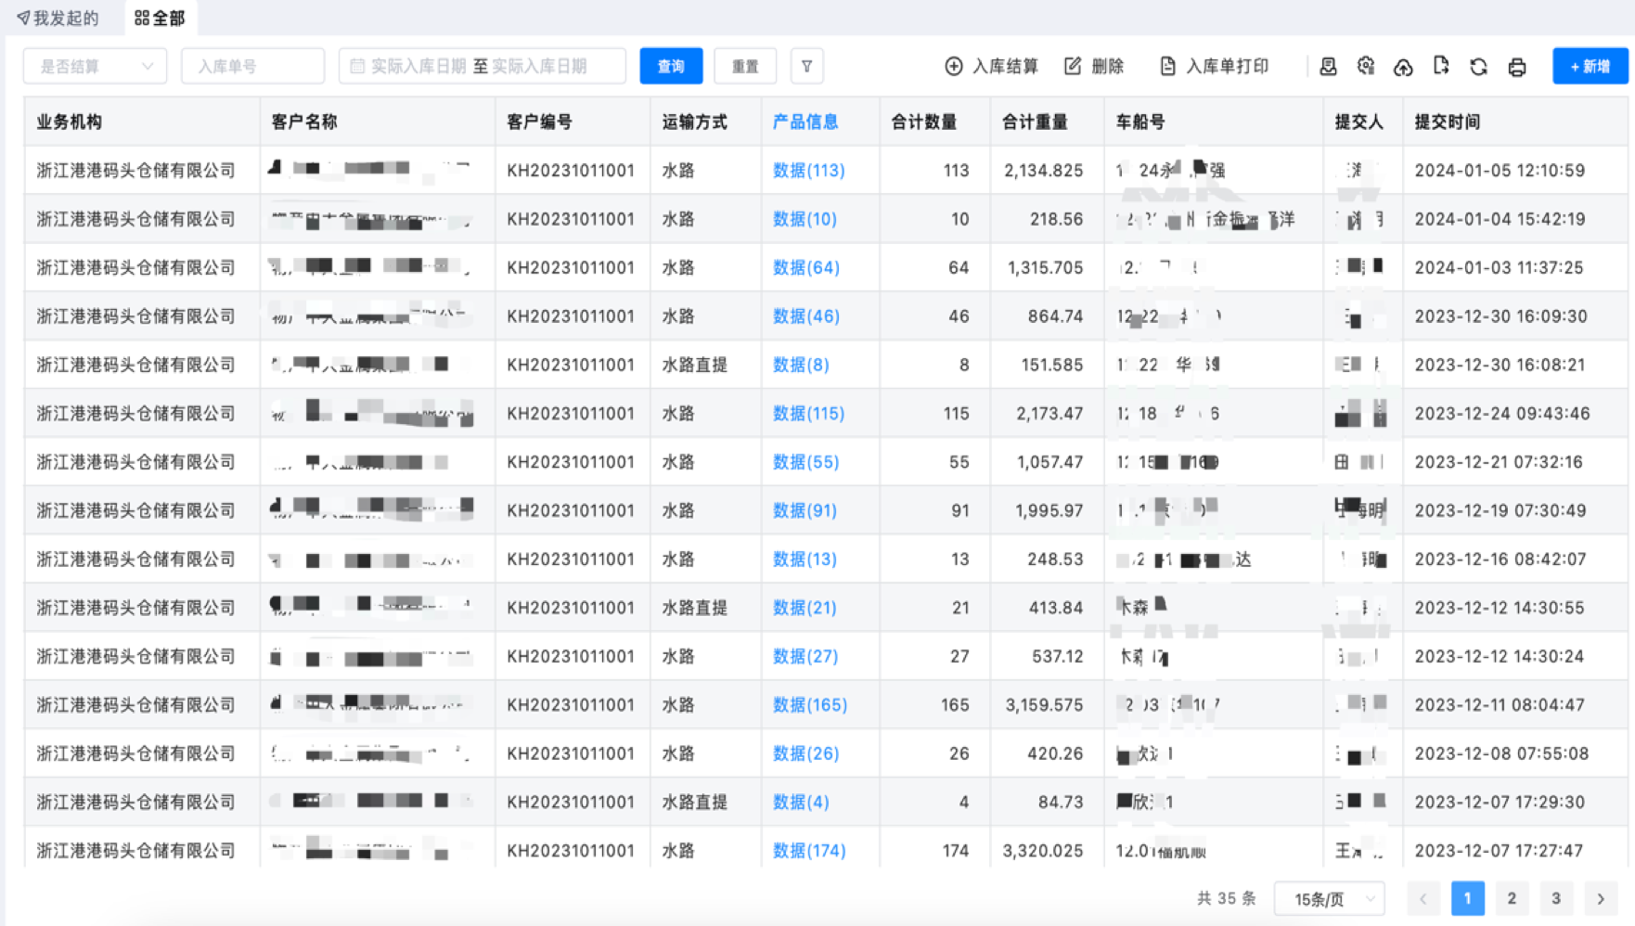Refresh the table with the refresh icon
Image resolution: width=1635 pixels, height=926 pixels.
click(1478, 67)
